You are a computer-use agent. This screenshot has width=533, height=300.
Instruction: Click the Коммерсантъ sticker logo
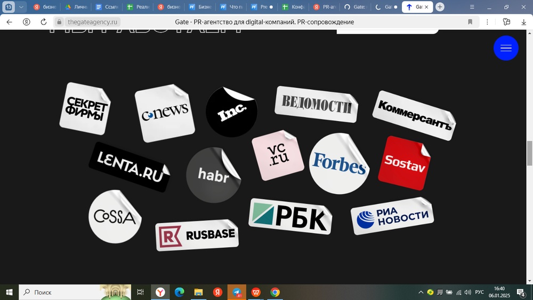click(x=414, y=115)
